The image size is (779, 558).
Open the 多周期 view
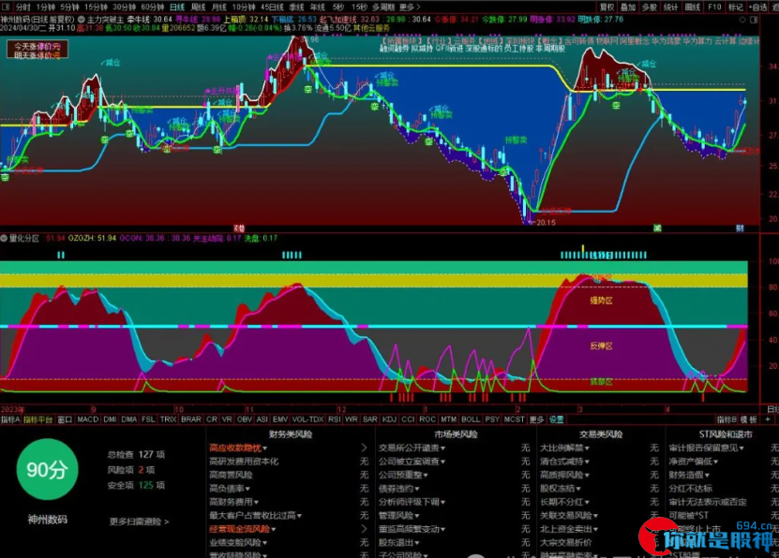coord(383,7)
